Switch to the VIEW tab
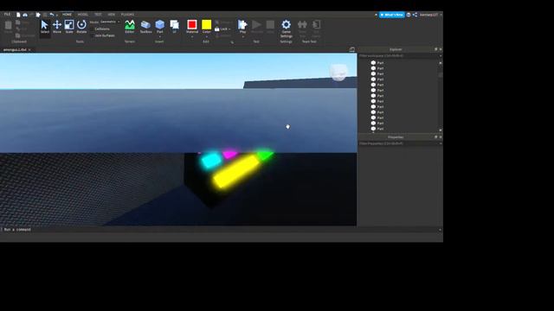 (x=112, y=15)
